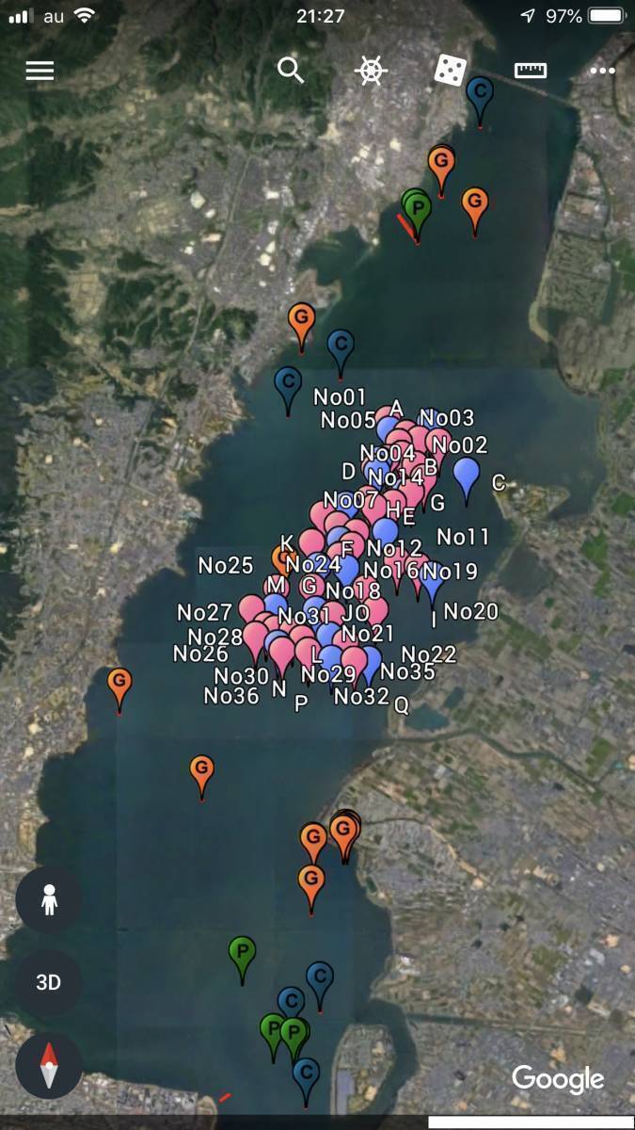This screenshot has height=1130, width=635.
Task: Toggle the 3D view button
Action: pyautogui.click(x=49, y=982)
